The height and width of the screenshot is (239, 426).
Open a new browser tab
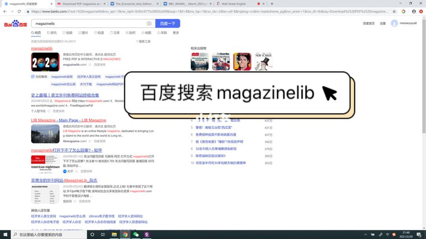point(272,4)
